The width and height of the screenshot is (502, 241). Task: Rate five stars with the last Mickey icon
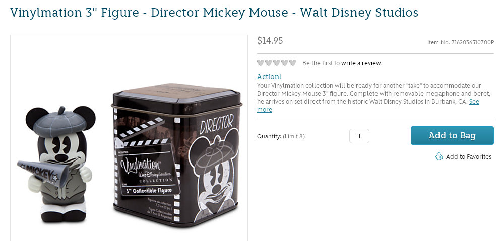[x=293, y=63]
